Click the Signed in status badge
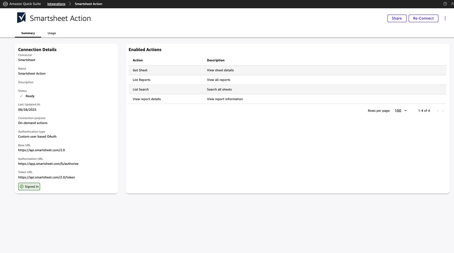This screenshot has height=253, width=454. [x=29, y=187]
